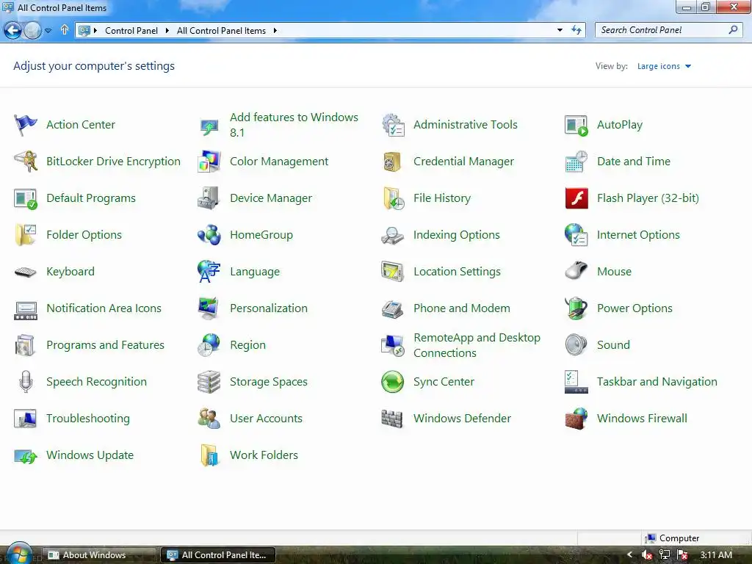The width and height of the screenshot is (752, 564).
Task: Click the All Control Panel Items breadcrumb
Action: [x=221, y=31]
